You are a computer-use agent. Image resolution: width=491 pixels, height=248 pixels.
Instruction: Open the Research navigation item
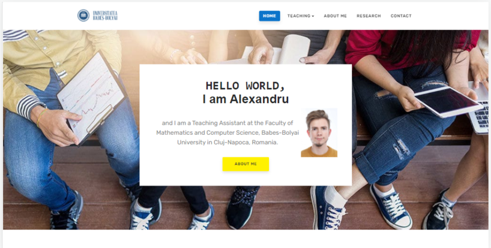(x=369, y=16)
